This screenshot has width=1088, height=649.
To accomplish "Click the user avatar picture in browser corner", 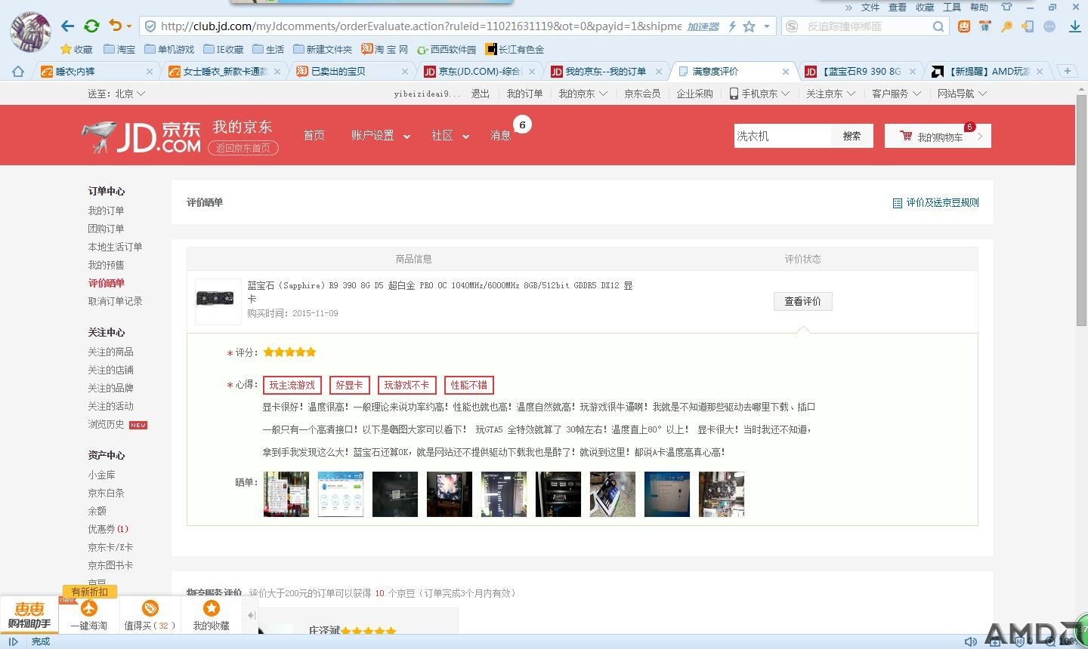I will pos(30,32).
